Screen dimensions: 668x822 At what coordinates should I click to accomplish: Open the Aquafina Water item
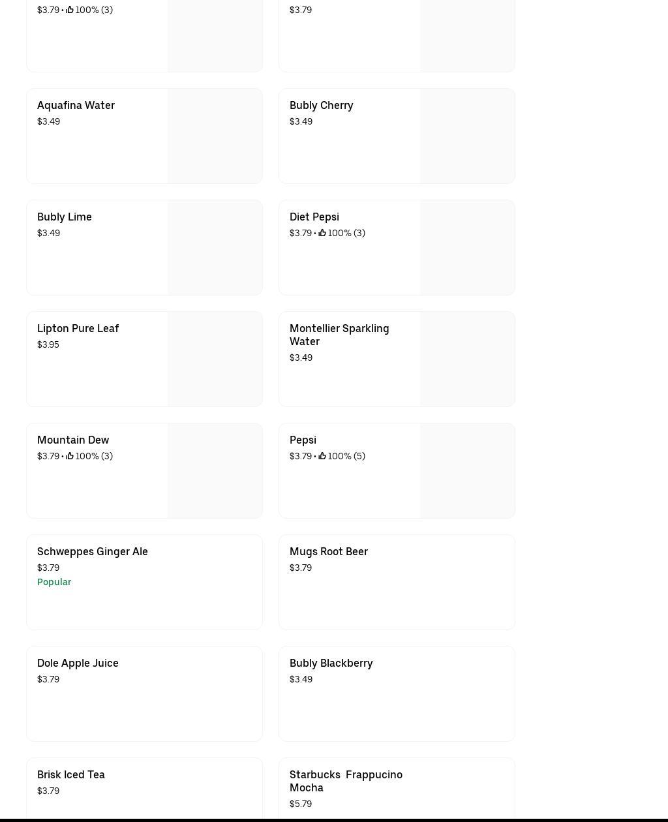coord(76,105)
